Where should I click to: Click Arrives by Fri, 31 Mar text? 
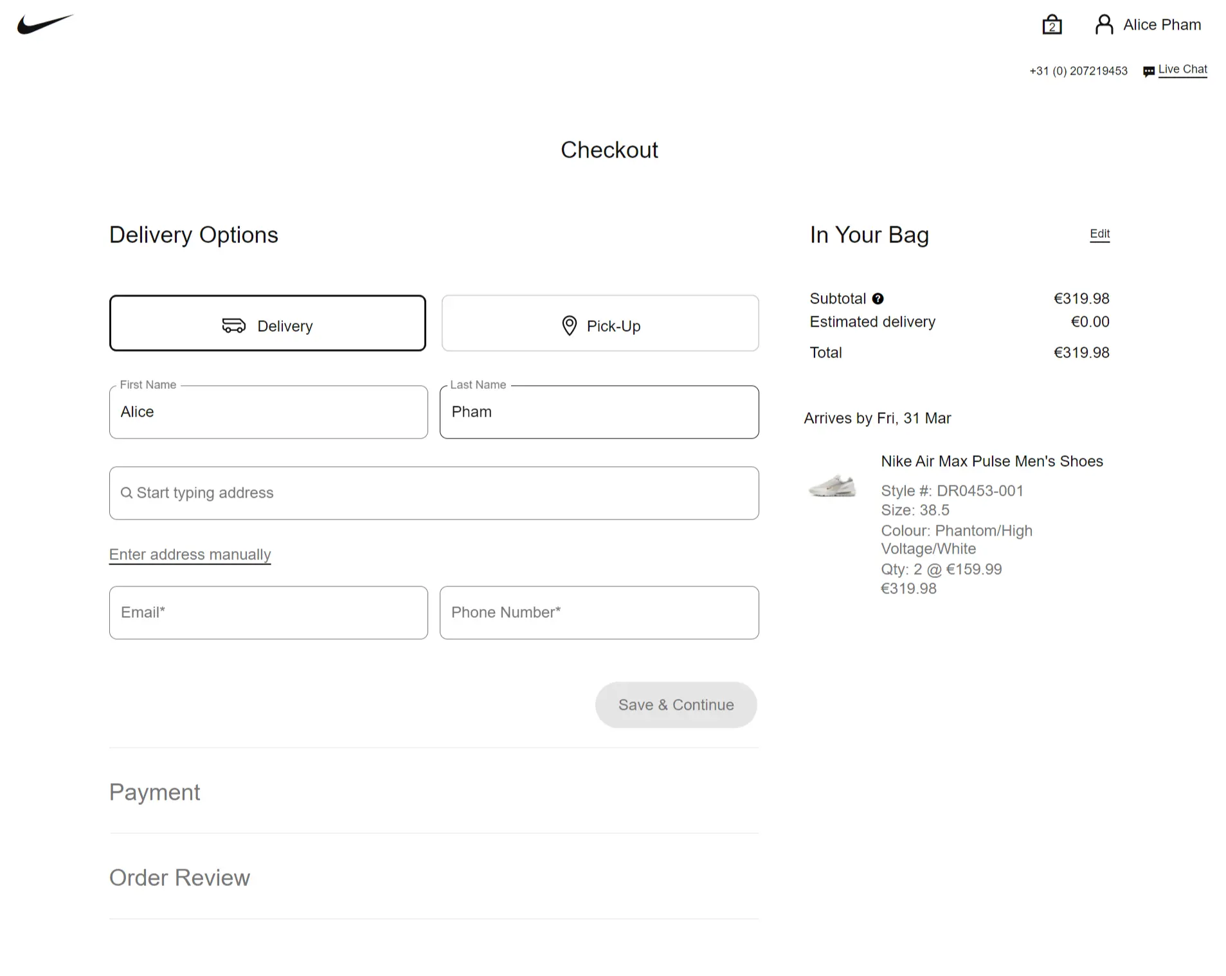tap(877, 418)
